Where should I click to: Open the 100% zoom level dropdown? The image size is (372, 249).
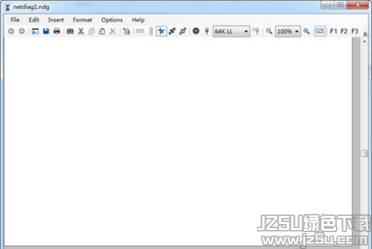click(x=288, y=31)
